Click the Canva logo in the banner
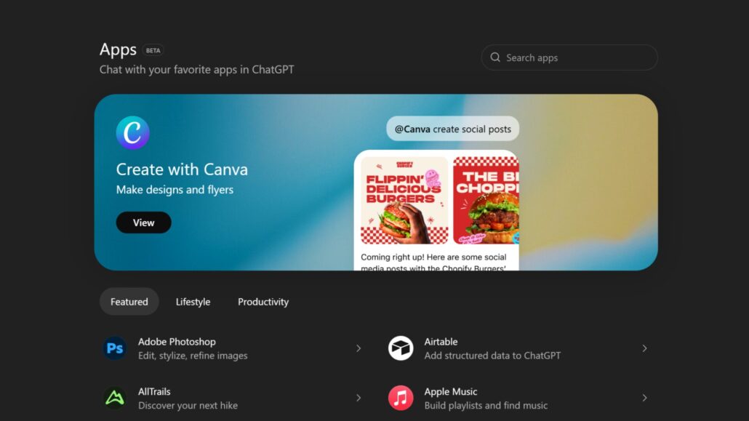This screenshot has height=421, width=749. click(132, 132)
